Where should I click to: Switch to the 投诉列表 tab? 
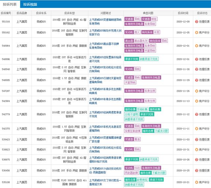(x=10, y=4)
